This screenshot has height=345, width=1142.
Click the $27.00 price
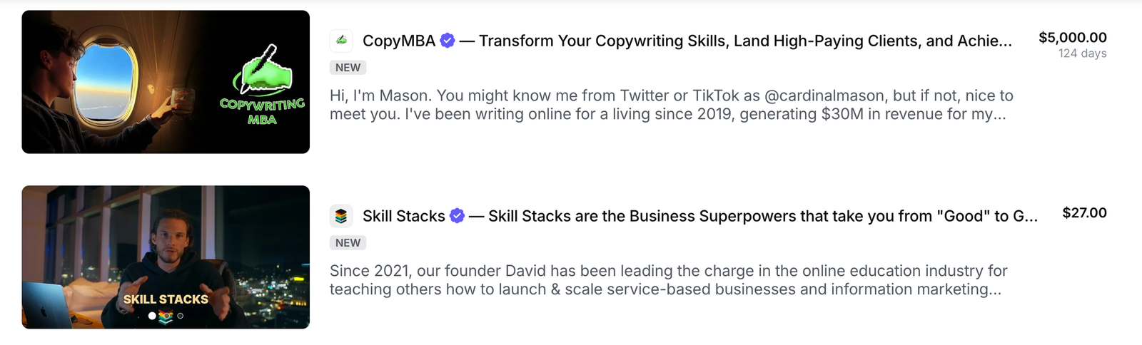1084,212
